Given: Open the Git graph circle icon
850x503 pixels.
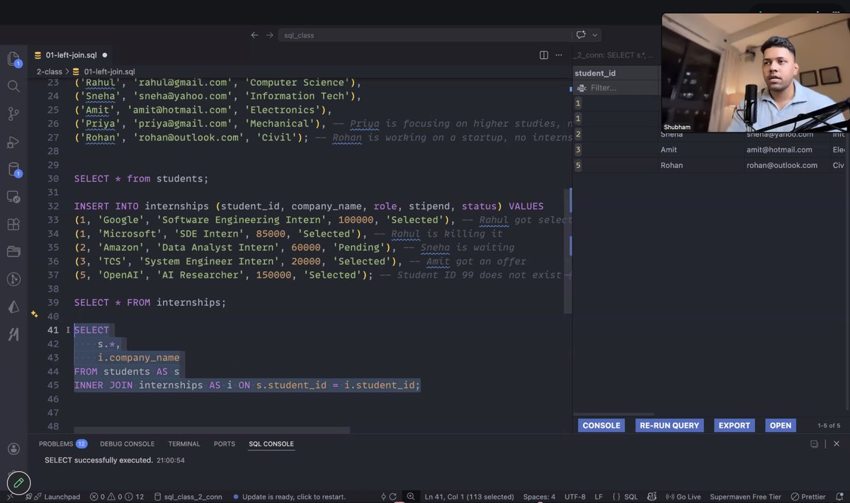Looking at the screenshot, I should (13, 279).
